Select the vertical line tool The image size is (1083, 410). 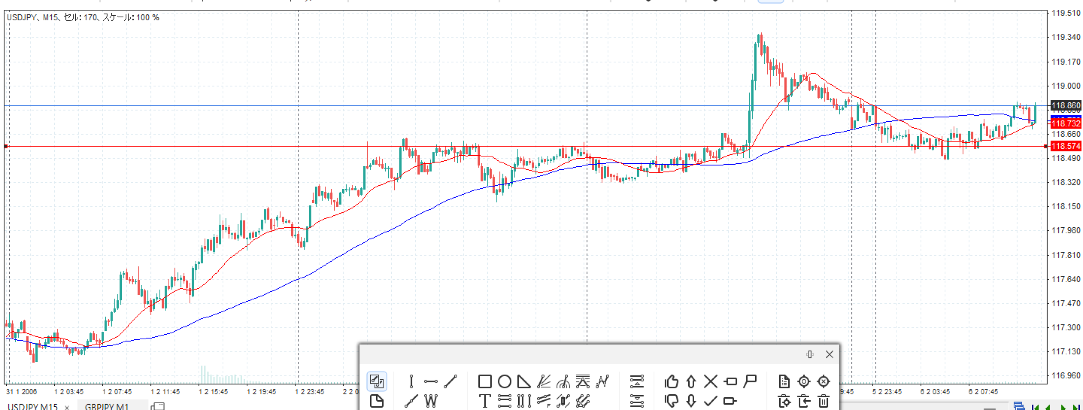click(x=411, y=381)
